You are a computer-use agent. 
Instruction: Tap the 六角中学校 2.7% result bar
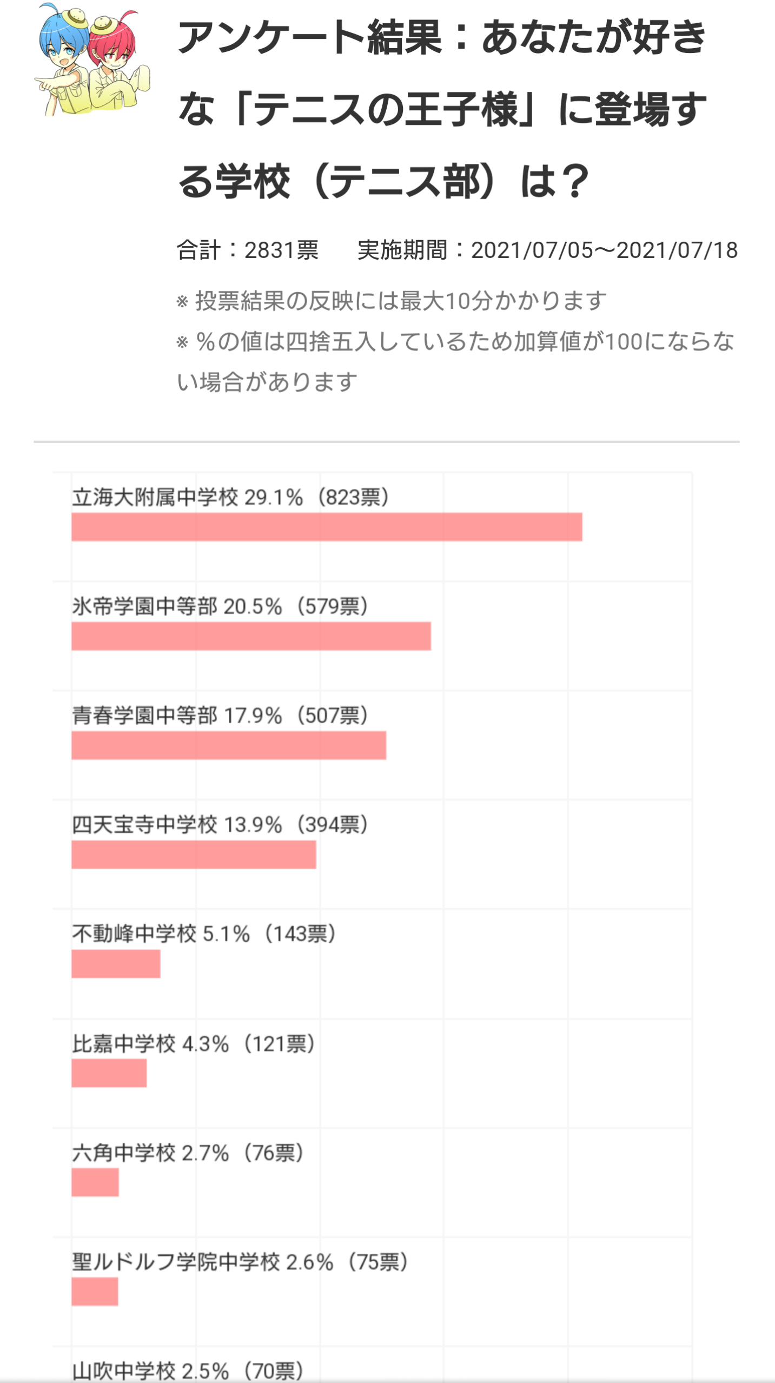[95, 1182]
